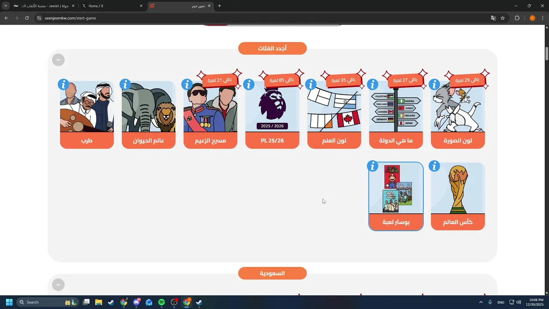Viewport: 549px width, 309px height.
Task: Bookmark this page with the star
Action: click(503, 18)
